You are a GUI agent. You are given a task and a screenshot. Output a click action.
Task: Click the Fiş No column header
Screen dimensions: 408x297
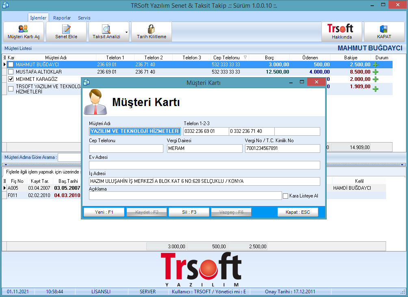click(17, 181)
